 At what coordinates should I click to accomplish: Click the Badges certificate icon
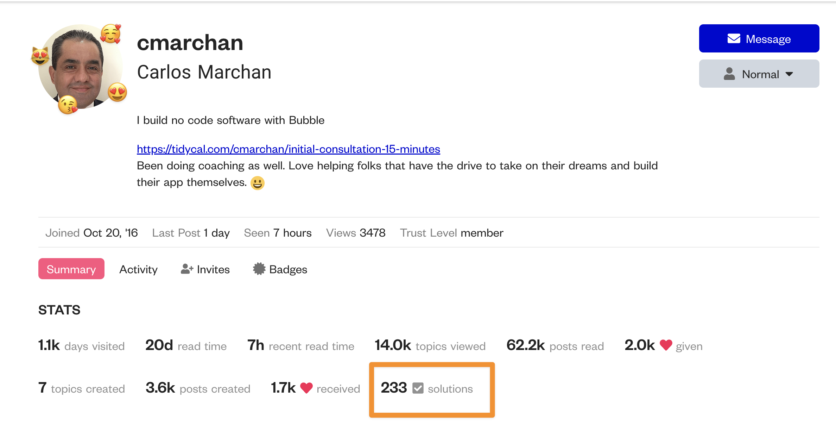[x=259, y=269]
